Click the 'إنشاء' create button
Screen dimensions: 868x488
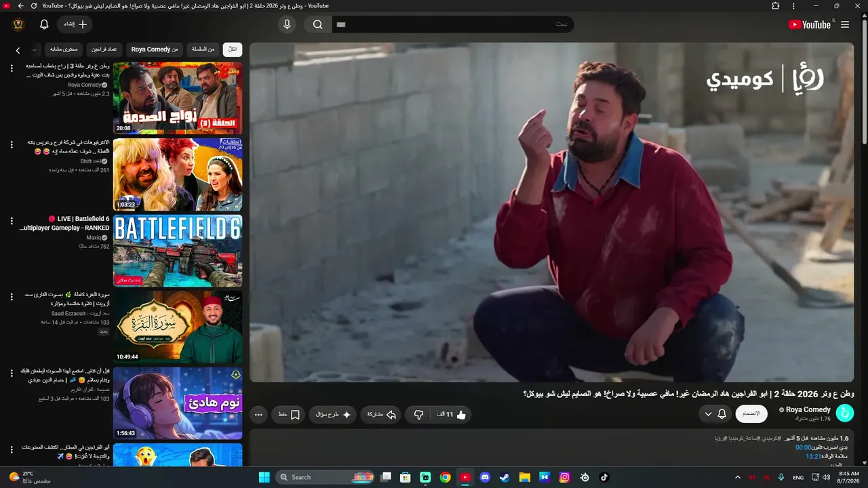point(75,24)
